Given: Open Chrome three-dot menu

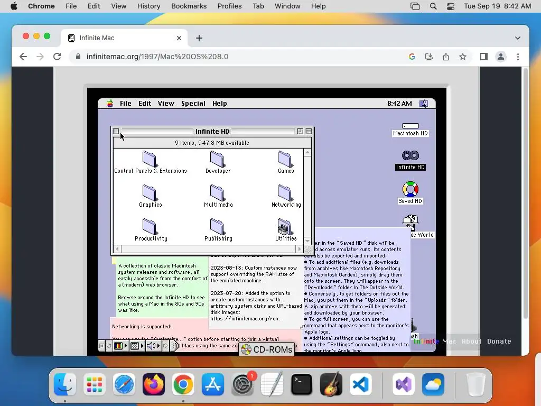Looking at the screenshot, I should click(518, 57).
